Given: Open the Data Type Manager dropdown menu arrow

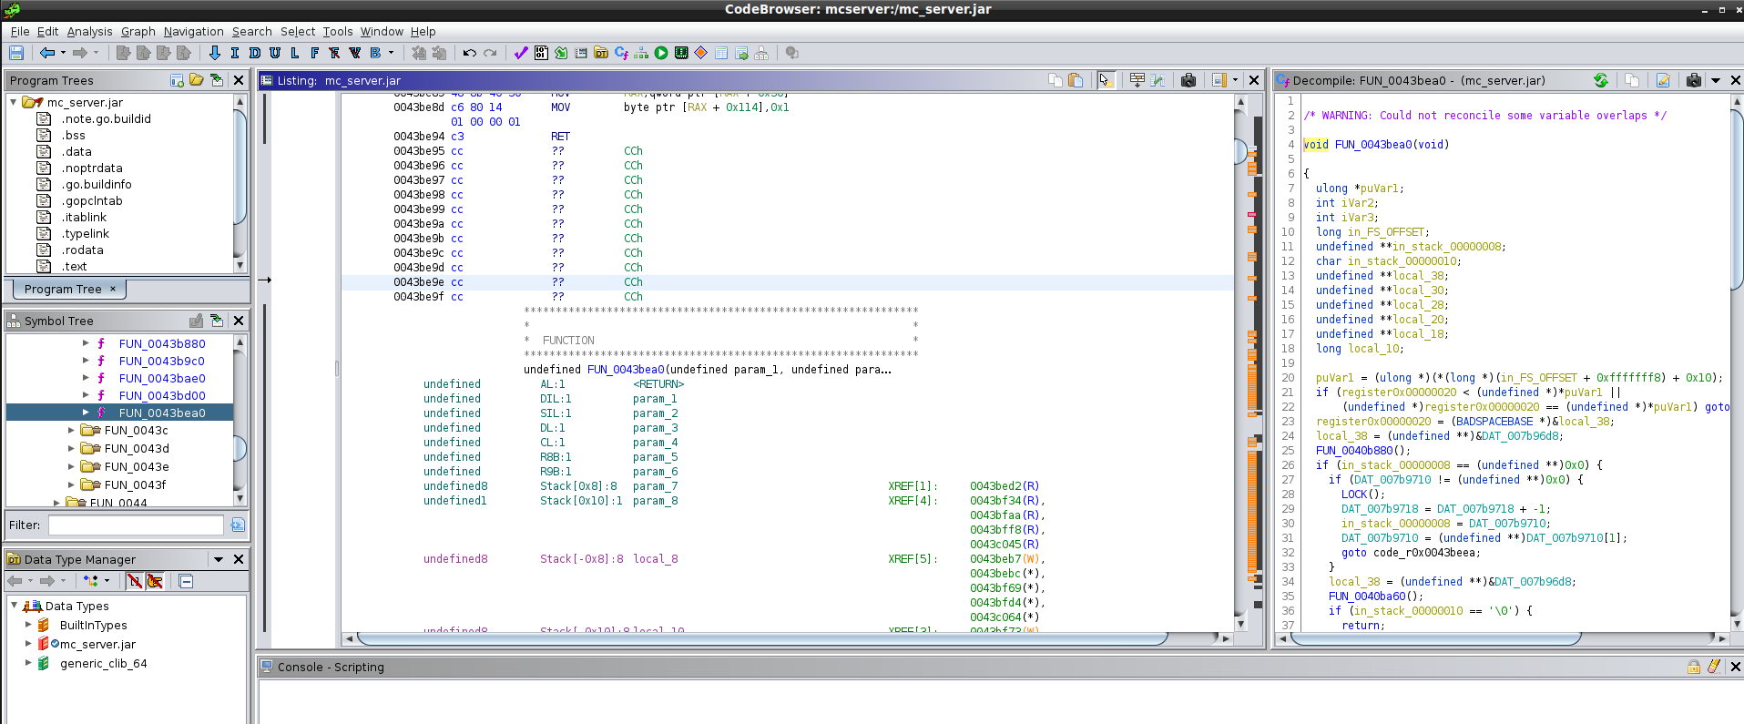Looking at the screenshot, I should click(219, 559).
